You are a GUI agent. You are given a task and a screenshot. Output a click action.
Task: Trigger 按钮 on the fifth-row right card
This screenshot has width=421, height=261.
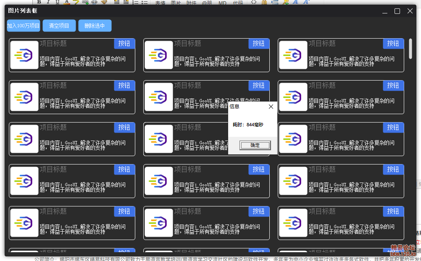tap(393, 211)
